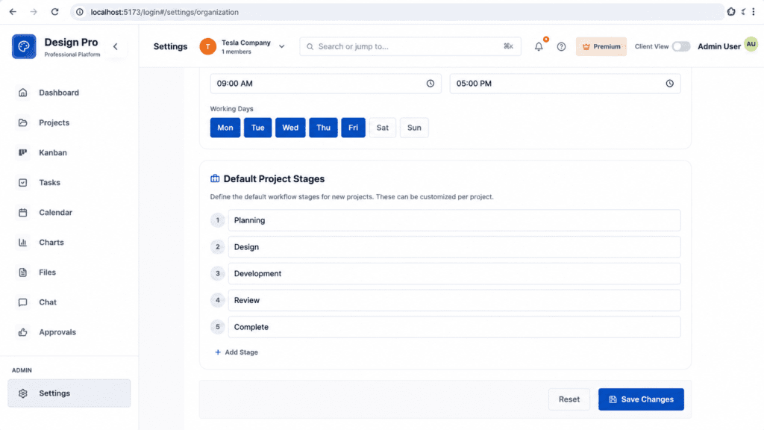Viewport: 764px width, 430px height.
Task: Toggle Mon working day
Action: tap(225, 128)
